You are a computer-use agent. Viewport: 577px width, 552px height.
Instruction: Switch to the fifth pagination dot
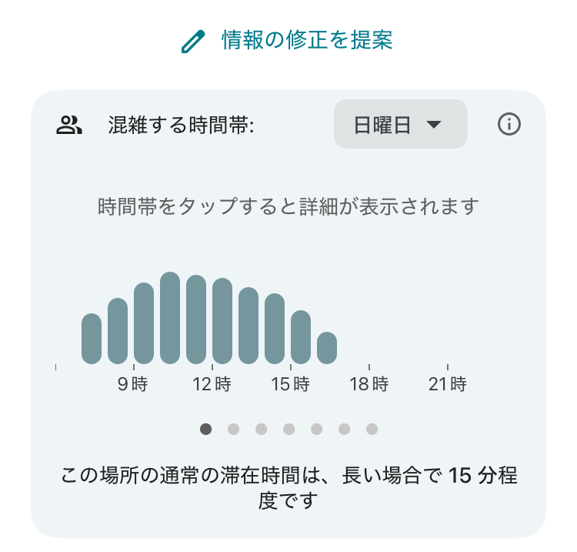point(316,429)
